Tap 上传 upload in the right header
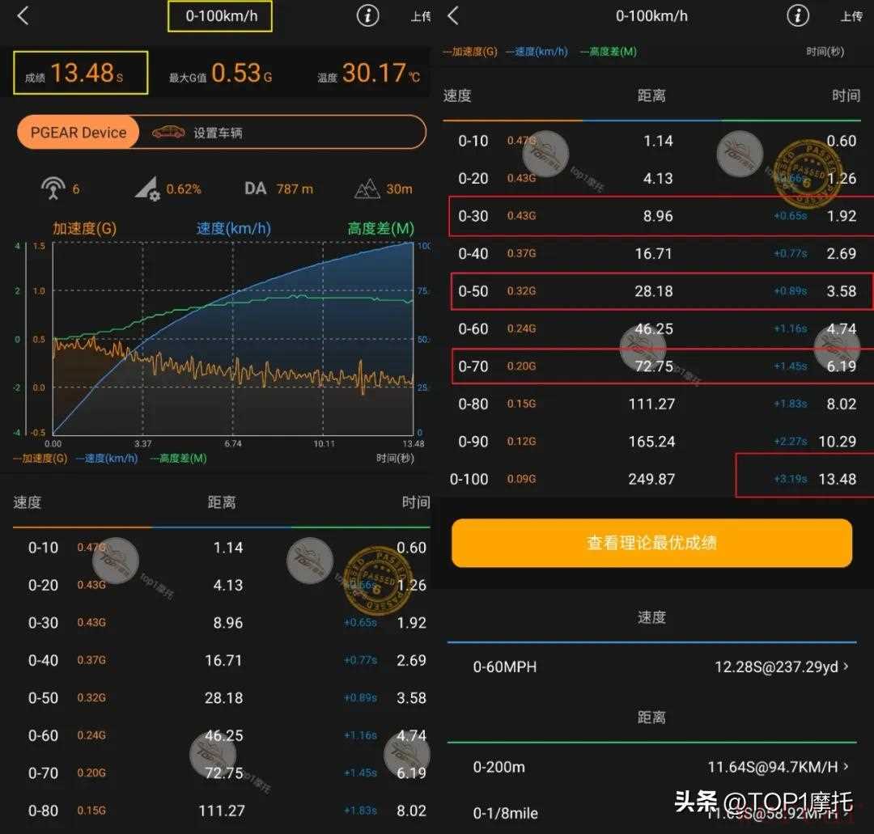 (x=851, y=16)
